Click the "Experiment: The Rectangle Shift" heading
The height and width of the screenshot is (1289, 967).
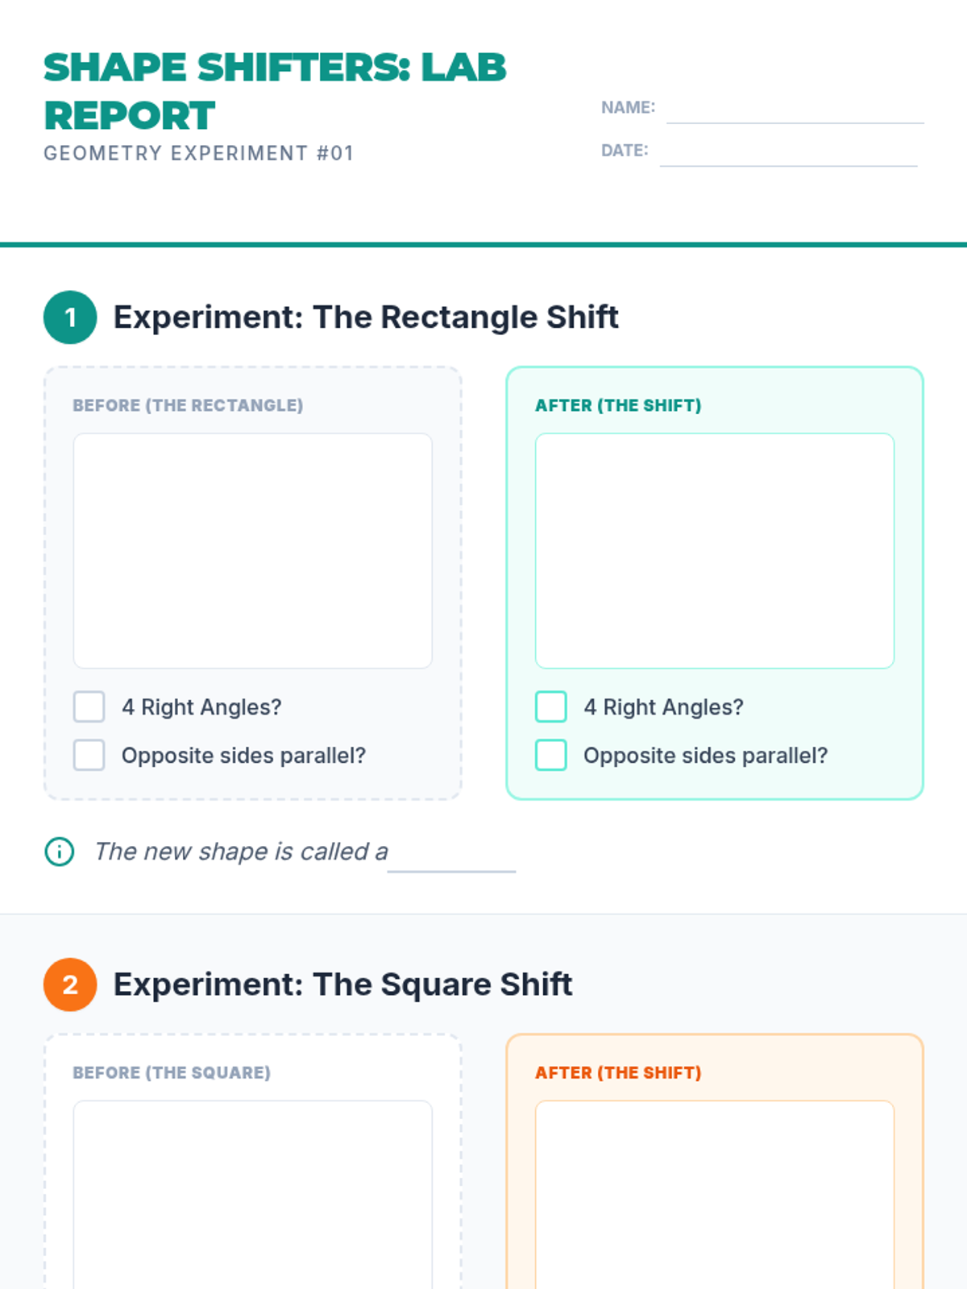tap(366, 317)
